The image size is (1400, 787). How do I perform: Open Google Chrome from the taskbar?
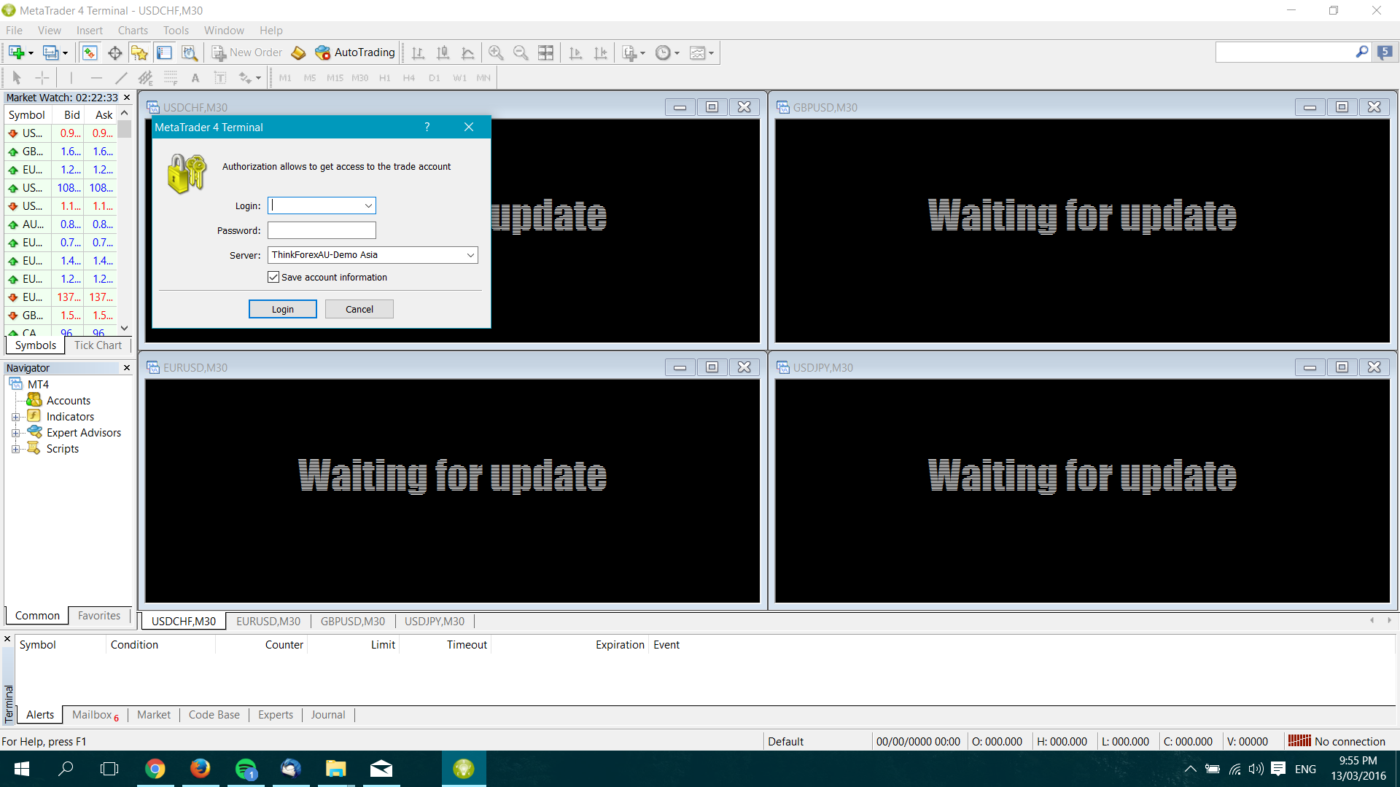point(155,769)
